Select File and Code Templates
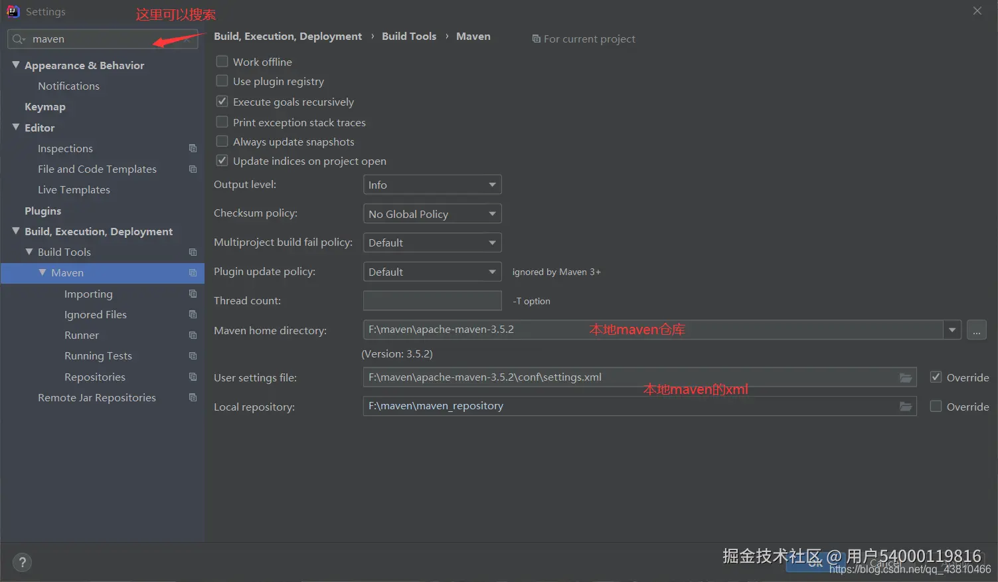The height and width of the screenshot is (582, 998). [97, 169]
